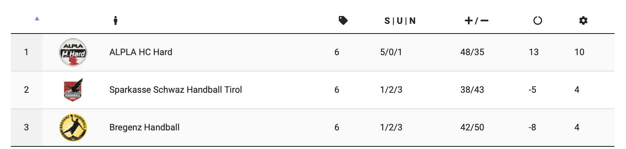Click rank number 2 cell

coord(26,90)
